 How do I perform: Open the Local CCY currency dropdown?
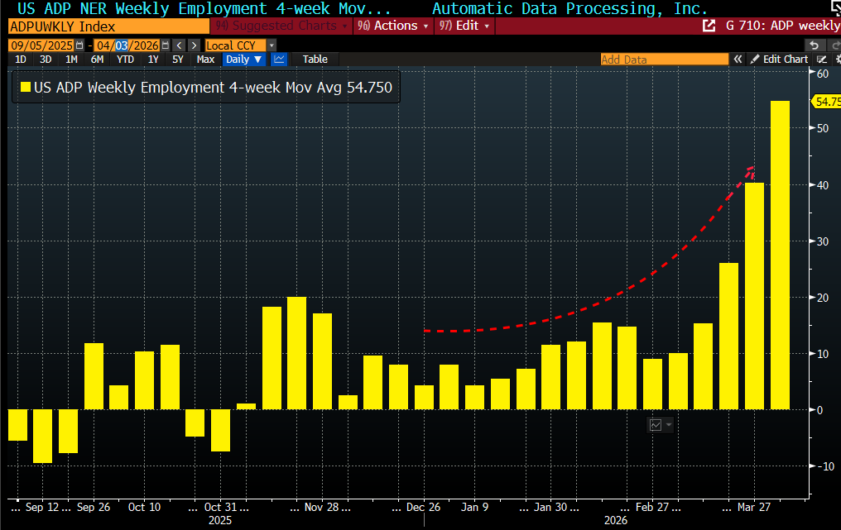pyautogui.click(x=240, y=45)
